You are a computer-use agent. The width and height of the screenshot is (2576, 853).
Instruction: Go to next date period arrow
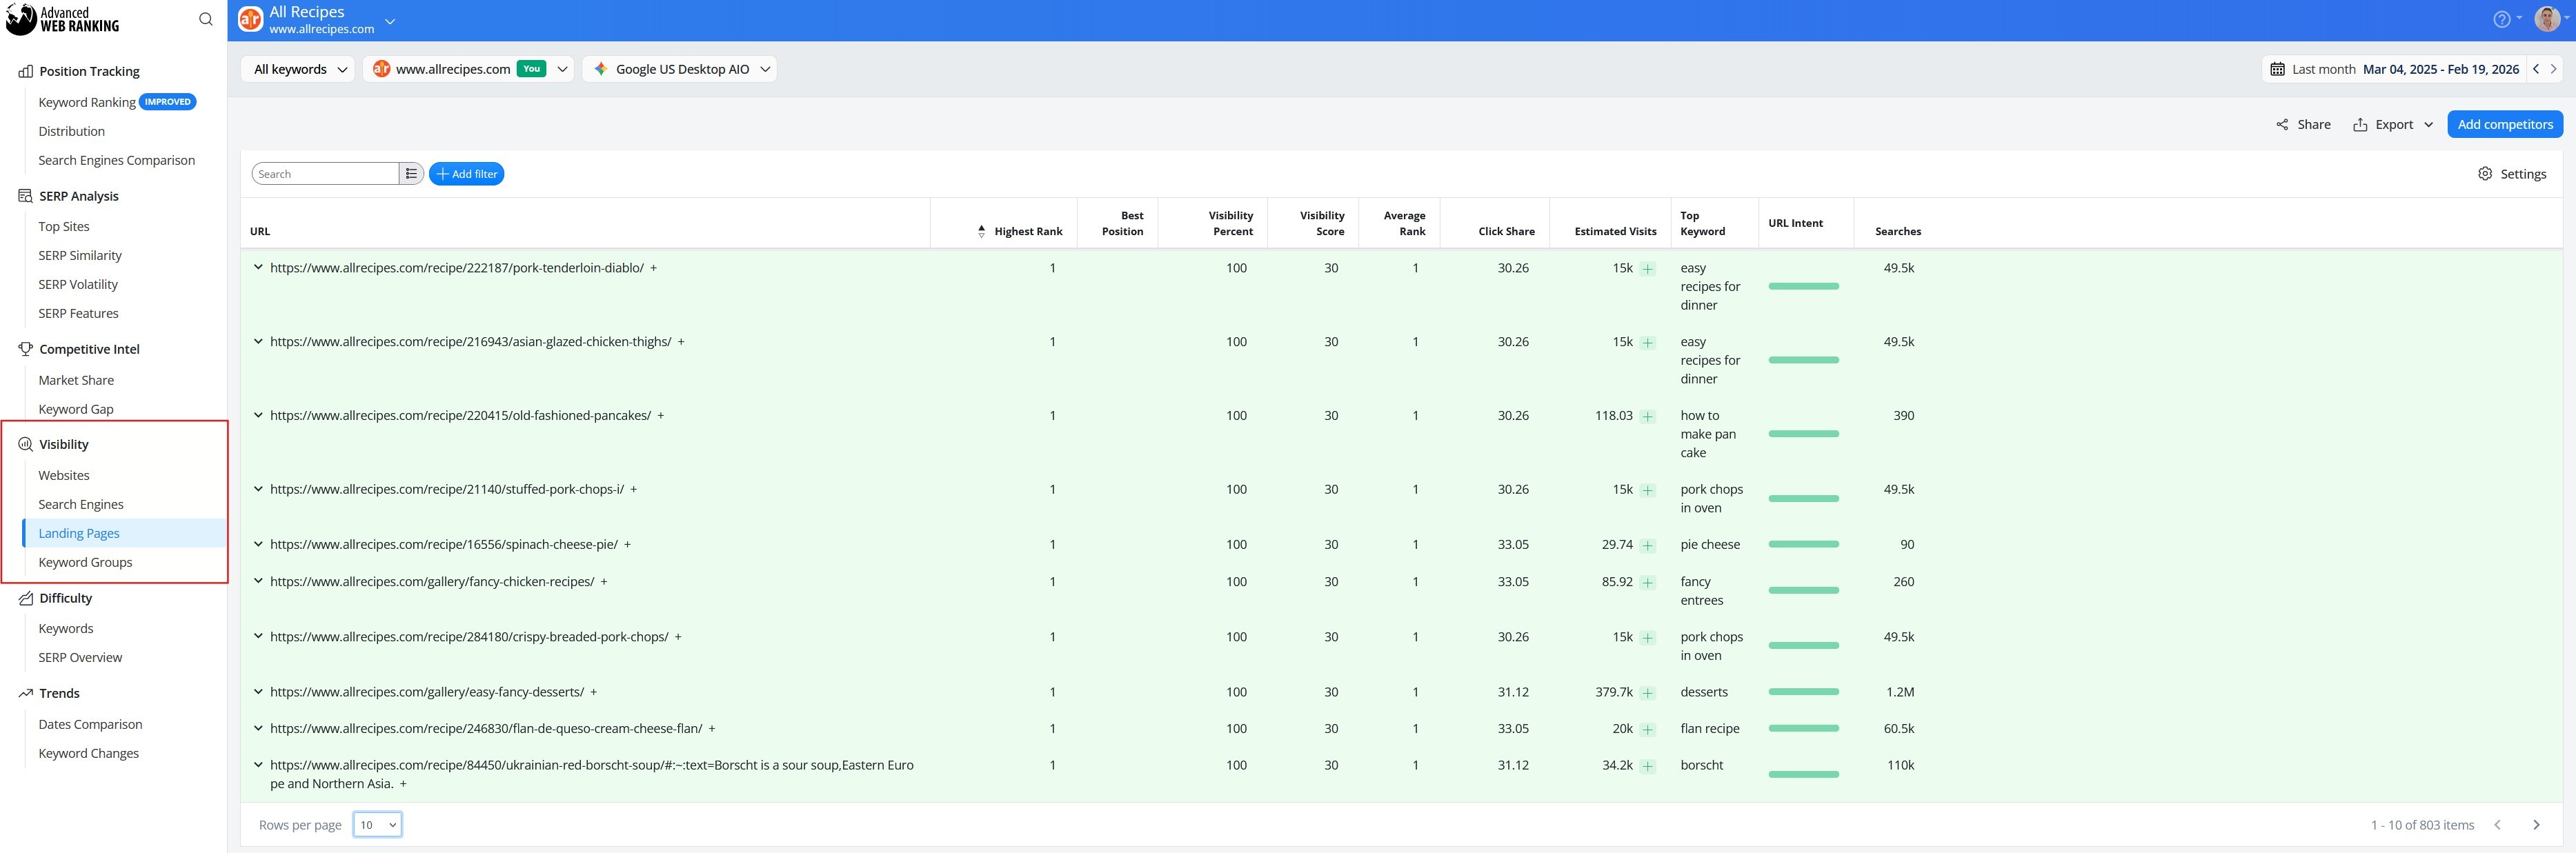point(2553,69)
